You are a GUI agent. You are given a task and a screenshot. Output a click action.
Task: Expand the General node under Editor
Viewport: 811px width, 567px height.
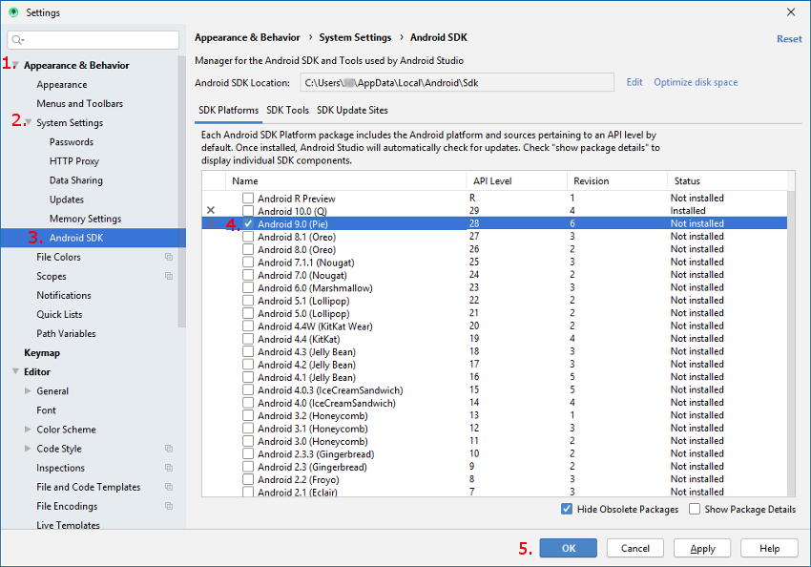point(28,390)
